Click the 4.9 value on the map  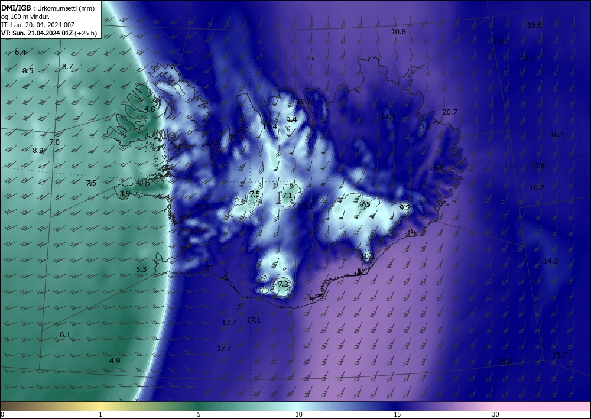click(115, 360)
